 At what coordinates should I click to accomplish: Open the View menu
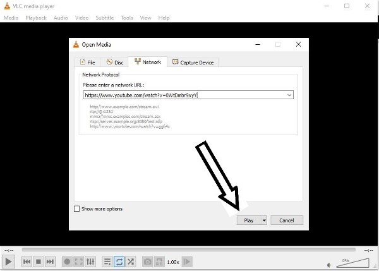click(145, 18)
